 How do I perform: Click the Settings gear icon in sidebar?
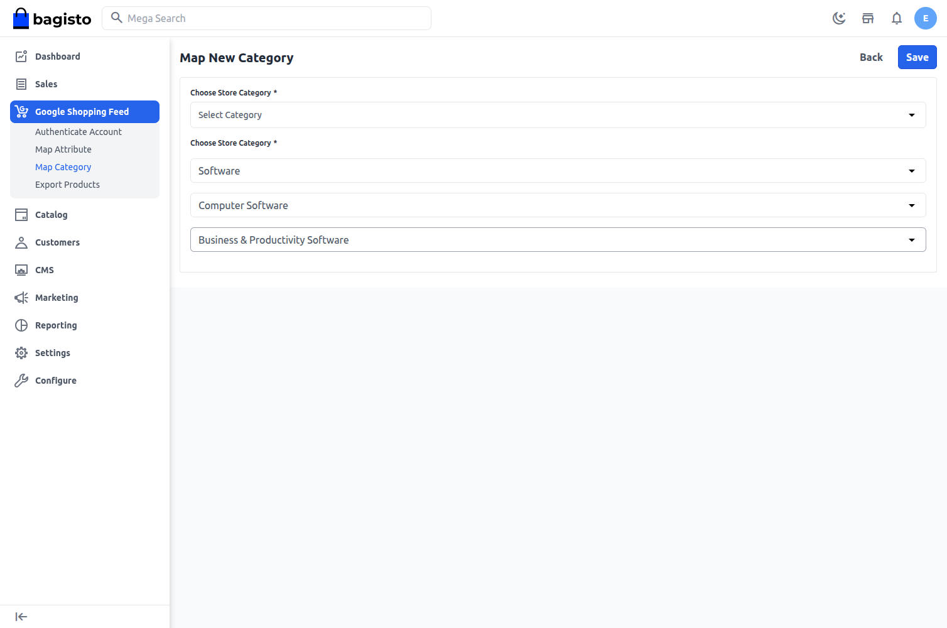pyautogui.click(x=21, y=352)
